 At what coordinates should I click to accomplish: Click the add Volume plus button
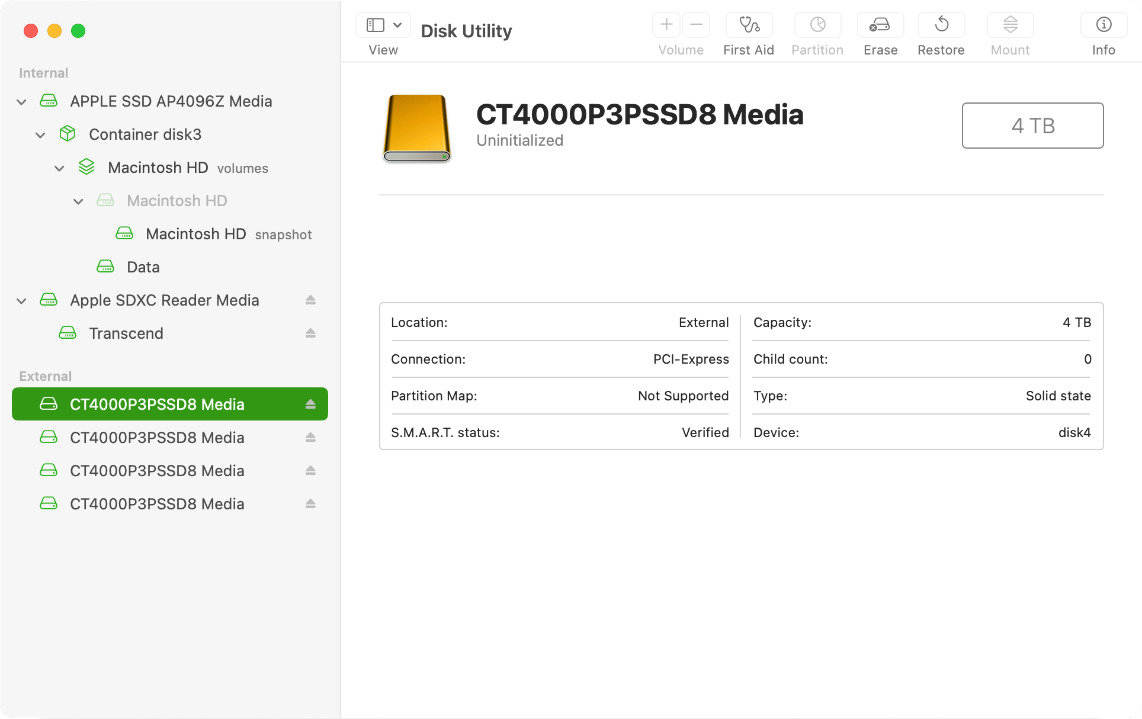tap(666, 24)
